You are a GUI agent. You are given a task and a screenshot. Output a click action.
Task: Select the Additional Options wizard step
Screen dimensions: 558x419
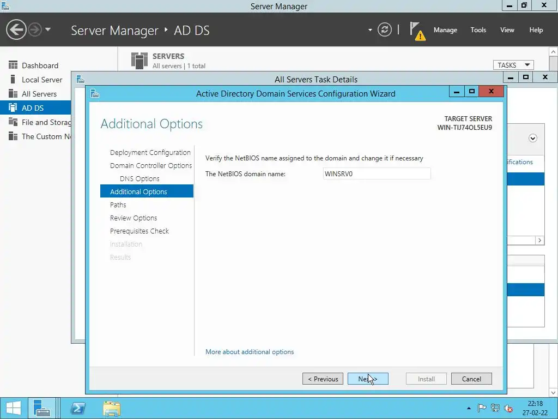pos(147,191)
